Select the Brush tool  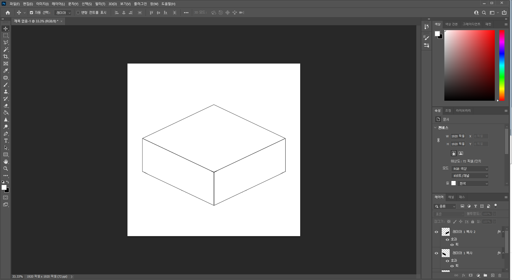(x=6, y=85)
